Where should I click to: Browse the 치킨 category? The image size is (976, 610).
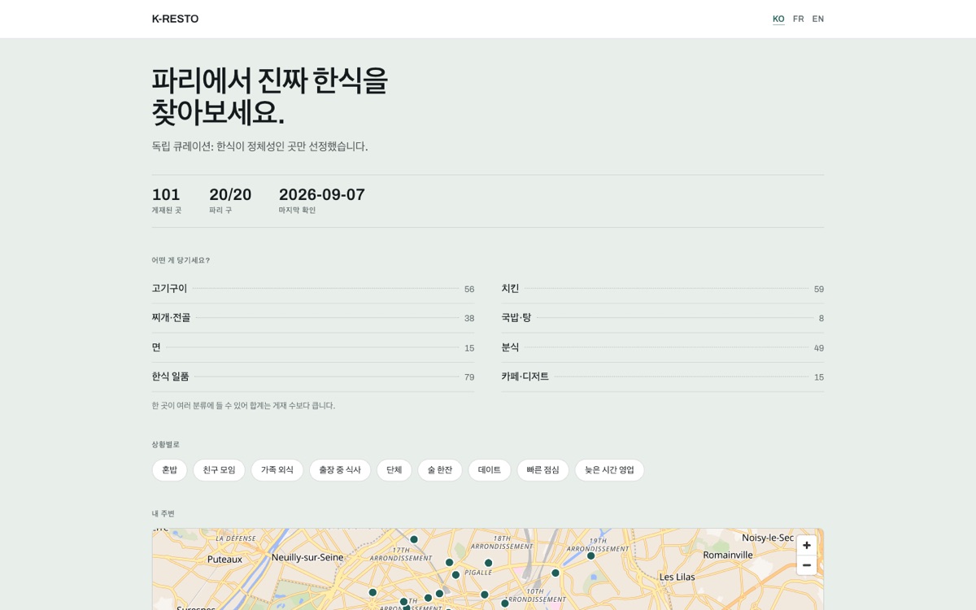tap(662, 289)
